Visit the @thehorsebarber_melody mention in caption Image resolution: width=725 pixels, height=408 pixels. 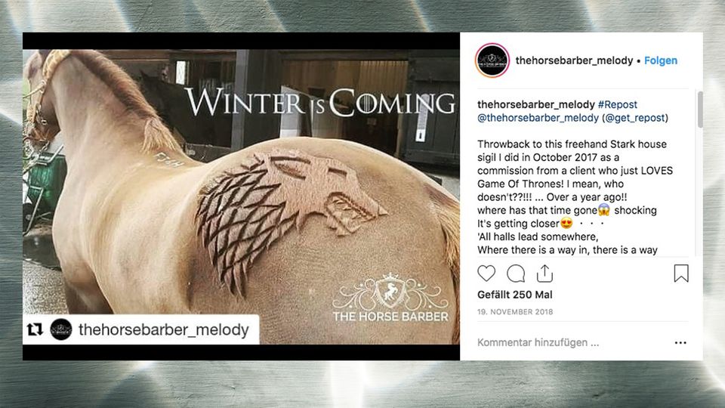(x=538, y=118)
